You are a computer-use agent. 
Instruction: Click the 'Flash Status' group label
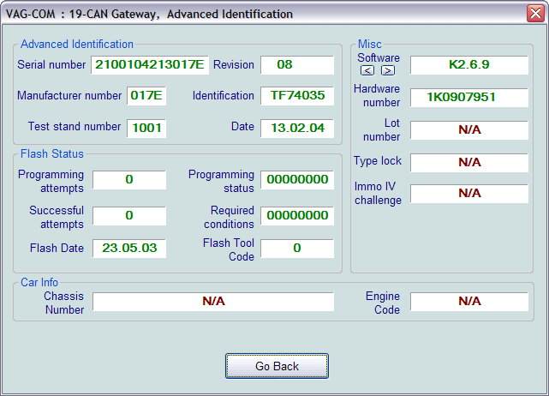52,153
